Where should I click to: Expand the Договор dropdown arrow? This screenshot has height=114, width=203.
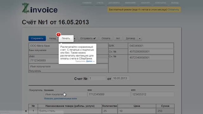tap(140, 39)
